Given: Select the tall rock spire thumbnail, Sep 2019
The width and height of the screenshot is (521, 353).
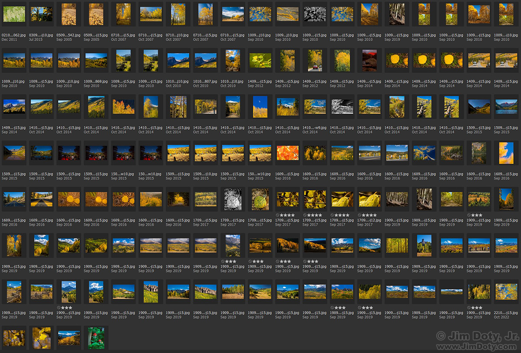Looking at the screenshot, I should [425, 246].
